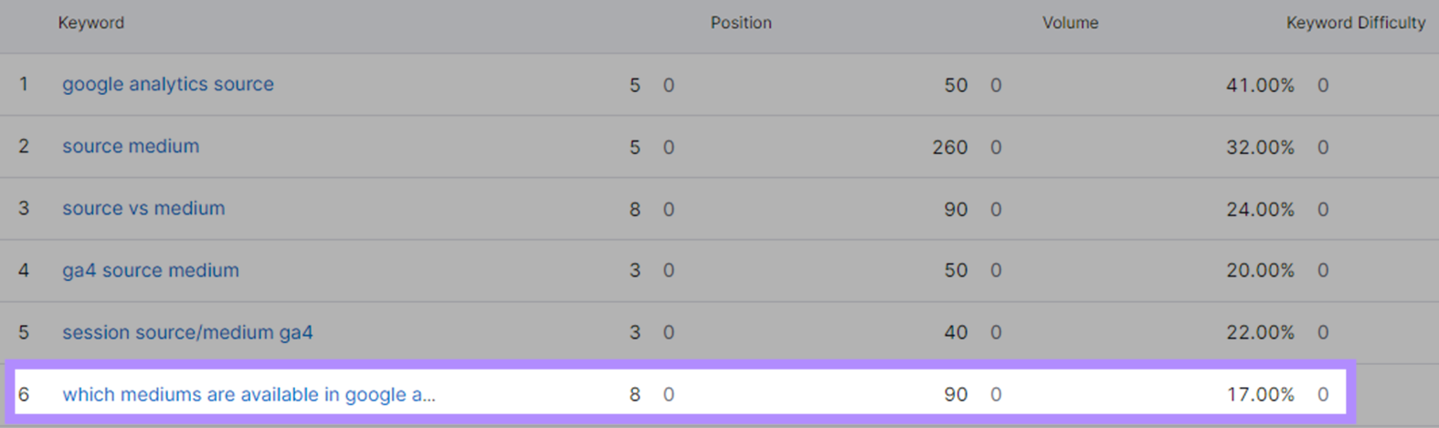Sort by the Keyword Difficulty column header
Viewport: 1439px width, 428px height.
[1356, 23]
